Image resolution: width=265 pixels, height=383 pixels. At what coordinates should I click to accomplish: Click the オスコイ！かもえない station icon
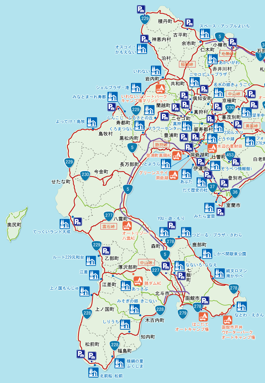(142, 49)
